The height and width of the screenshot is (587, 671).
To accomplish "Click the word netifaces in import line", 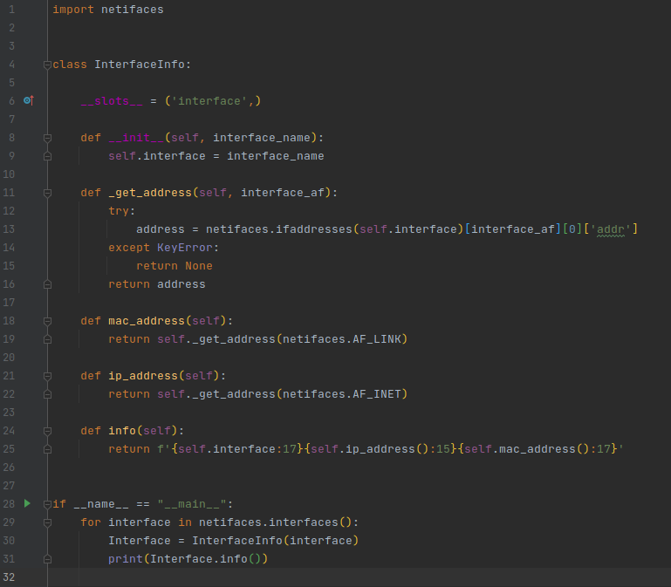I will pos(133,10).
